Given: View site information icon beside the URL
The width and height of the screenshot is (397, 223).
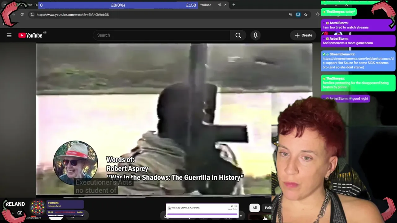Looking at the screenshot, I should [32, 15].
